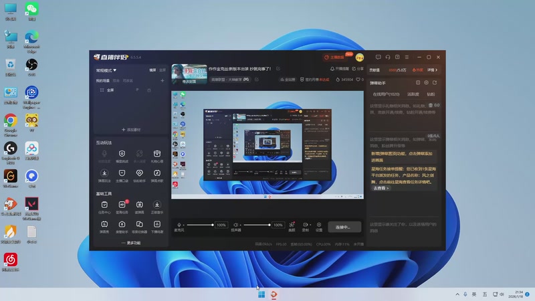Open the 房管助手 room manager tool
This screenshot has height=301, width=535.
point(122,227)
